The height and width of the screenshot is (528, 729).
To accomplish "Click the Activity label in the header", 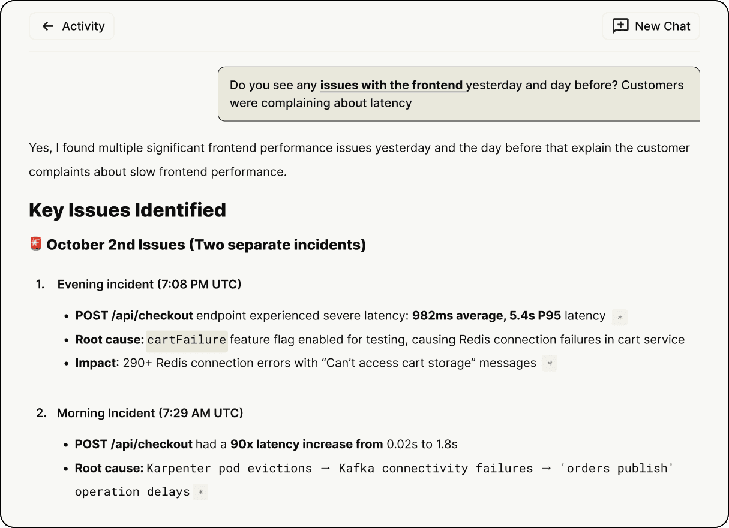I will 83,26.
